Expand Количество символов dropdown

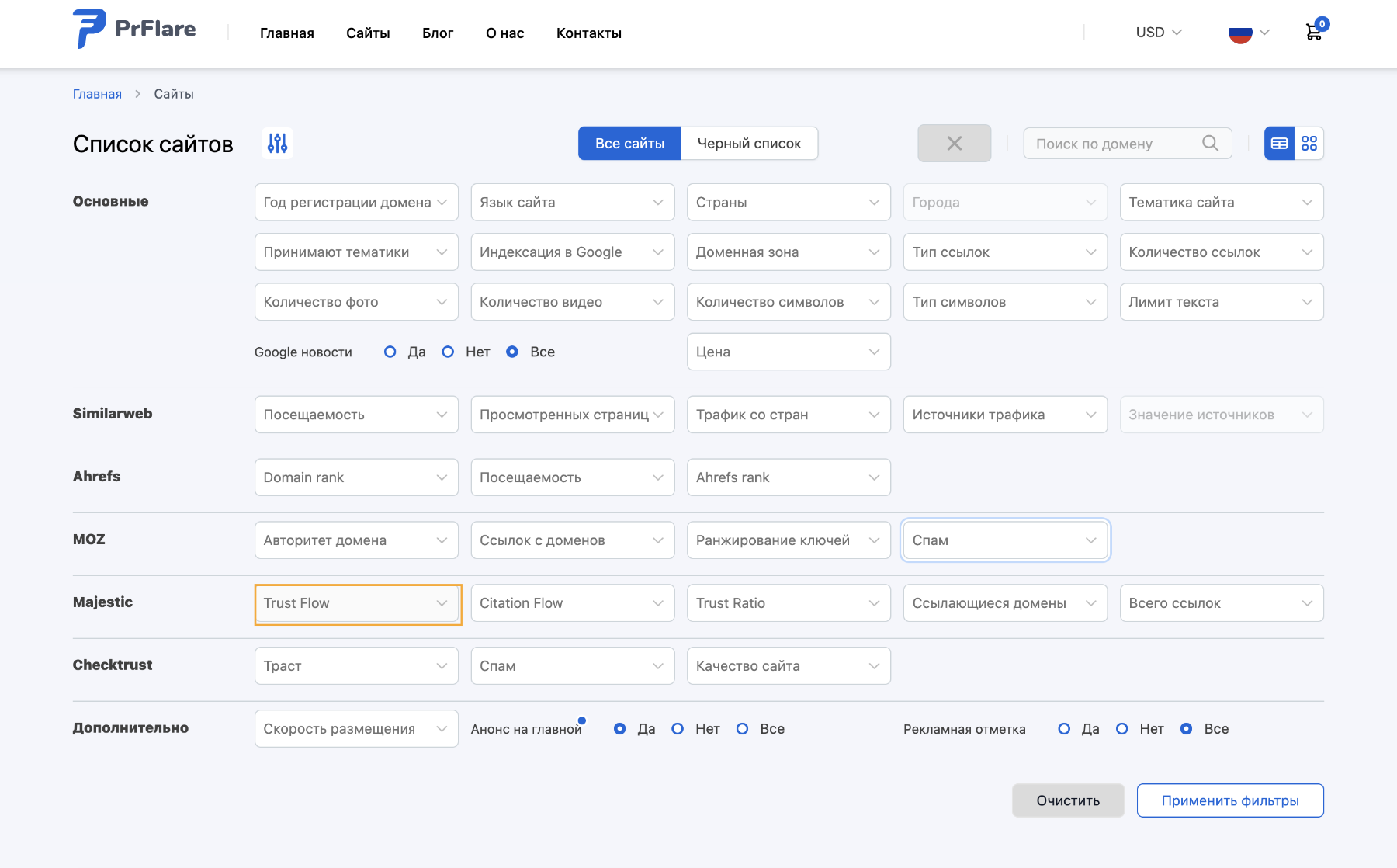[789, 302]
